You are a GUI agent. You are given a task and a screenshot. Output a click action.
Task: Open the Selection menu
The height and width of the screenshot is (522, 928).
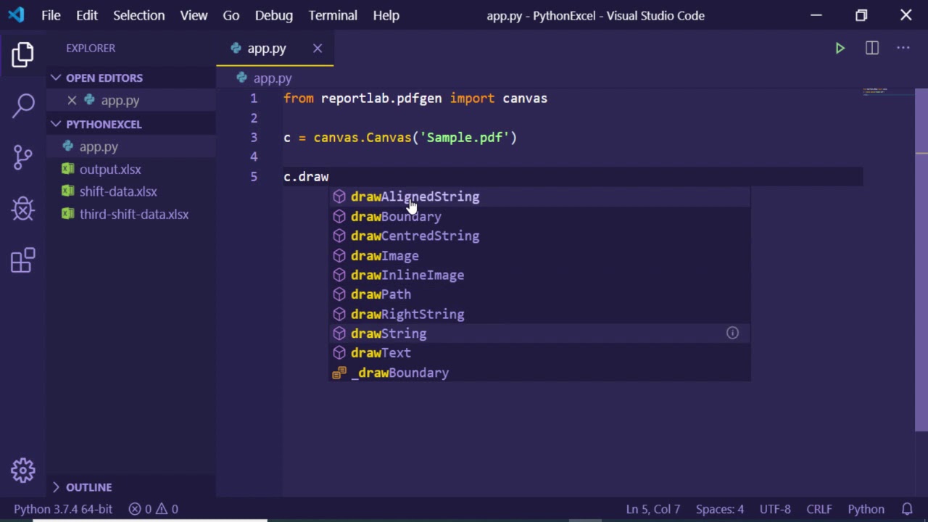click(x=138, y=15)
